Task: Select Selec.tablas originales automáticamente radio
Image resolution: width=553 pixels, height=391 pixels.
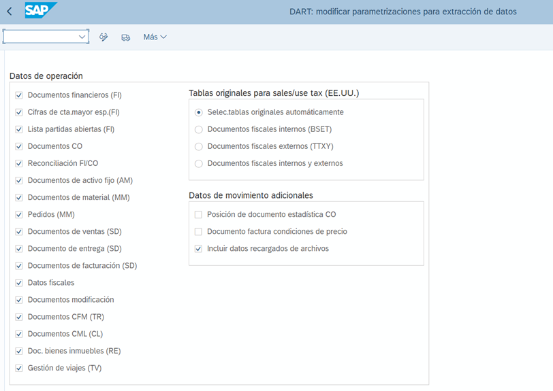Action: (x=199, y=112)
